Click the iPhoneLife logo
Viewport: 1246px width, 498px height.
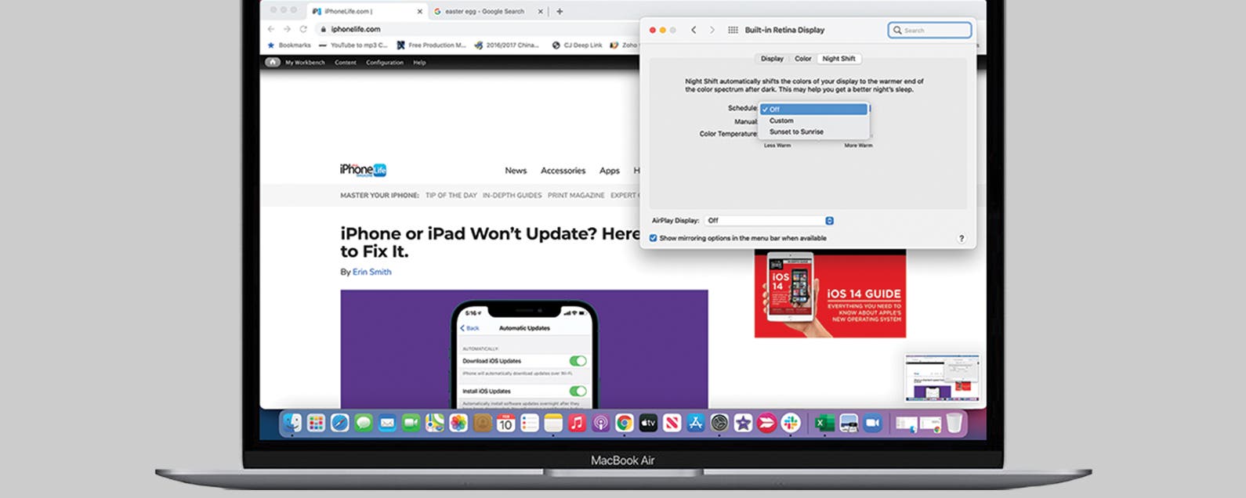(x=363, y=170)
